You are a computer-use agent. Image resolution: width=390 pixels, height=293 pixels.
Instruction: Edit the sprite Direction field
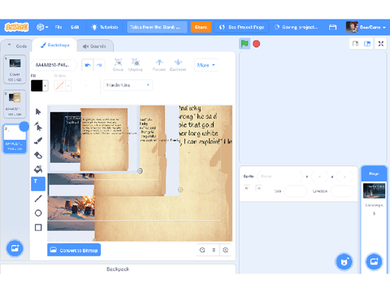(x=342, y=191)
